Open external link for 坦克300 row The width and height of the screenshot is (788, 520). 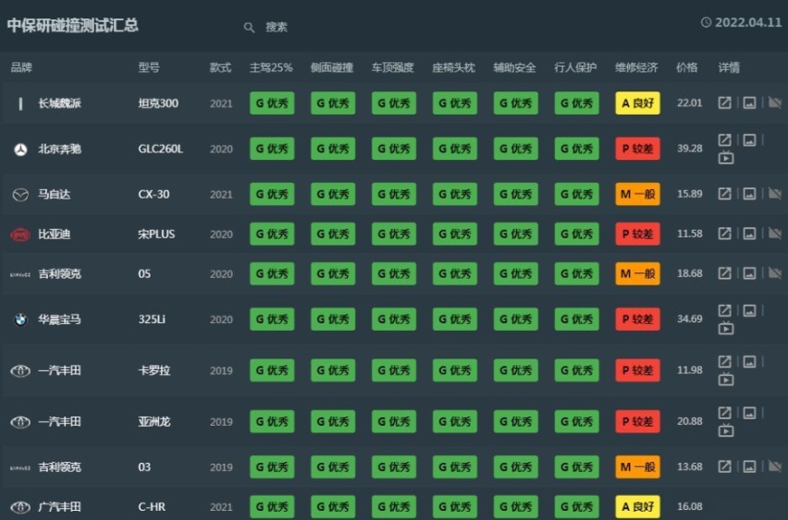point(724,103)
